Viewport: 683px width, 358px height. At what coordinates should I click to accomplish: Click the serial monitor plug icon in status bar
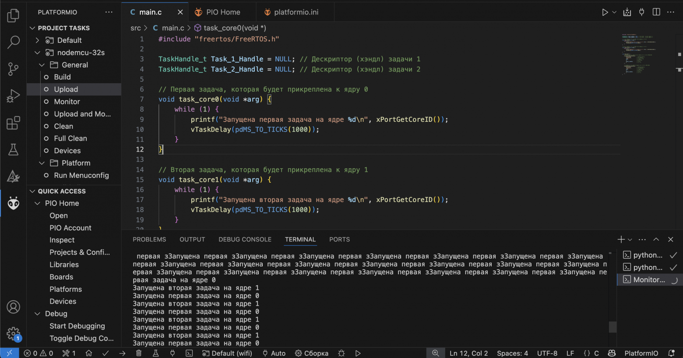pos(173,353)
